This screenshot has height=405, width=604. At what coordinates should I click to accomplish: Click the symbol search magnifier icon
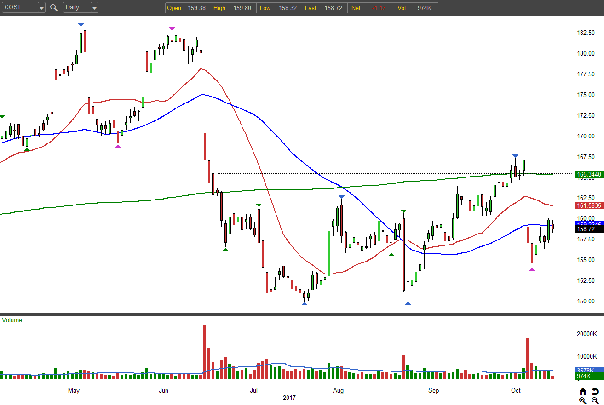(54, 7)
